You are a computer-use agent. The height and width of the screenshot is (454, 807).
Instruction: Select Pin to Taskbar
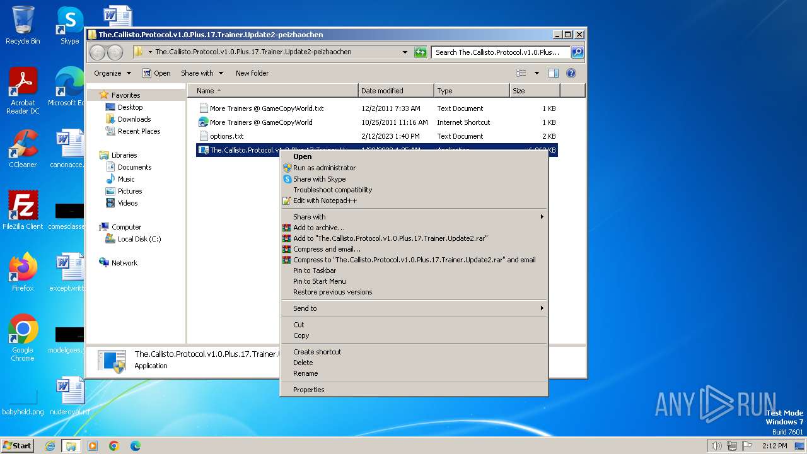(414, 271)
